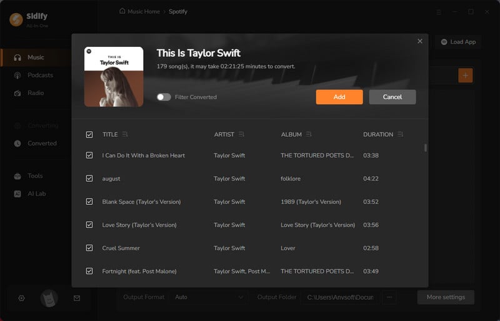Click the folklore album cell
Viewport: 500px width, 321px height.
[291, 179]
